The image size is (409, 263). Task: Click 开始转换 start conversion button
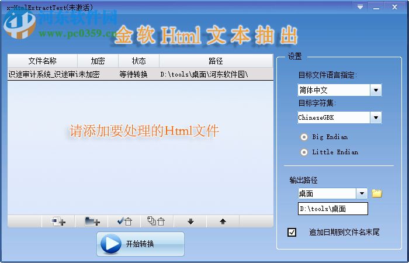140,244
